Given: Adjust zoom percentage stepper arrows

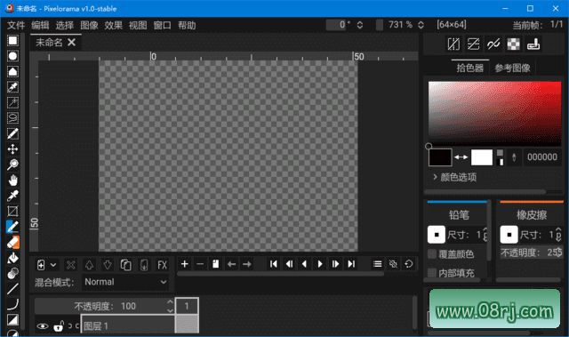Looking at the screenshot, I should [x=421, y=25].
